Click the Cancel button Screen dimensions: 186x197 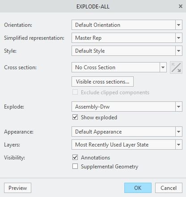(169, 188)
